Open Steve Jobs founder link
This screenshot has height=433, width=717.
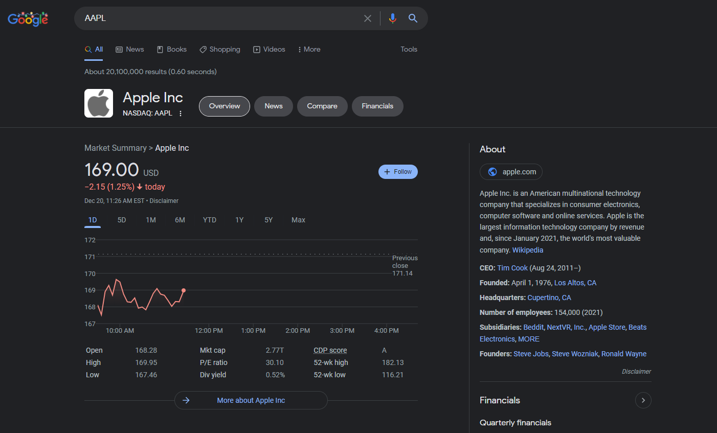click(531, 354)
